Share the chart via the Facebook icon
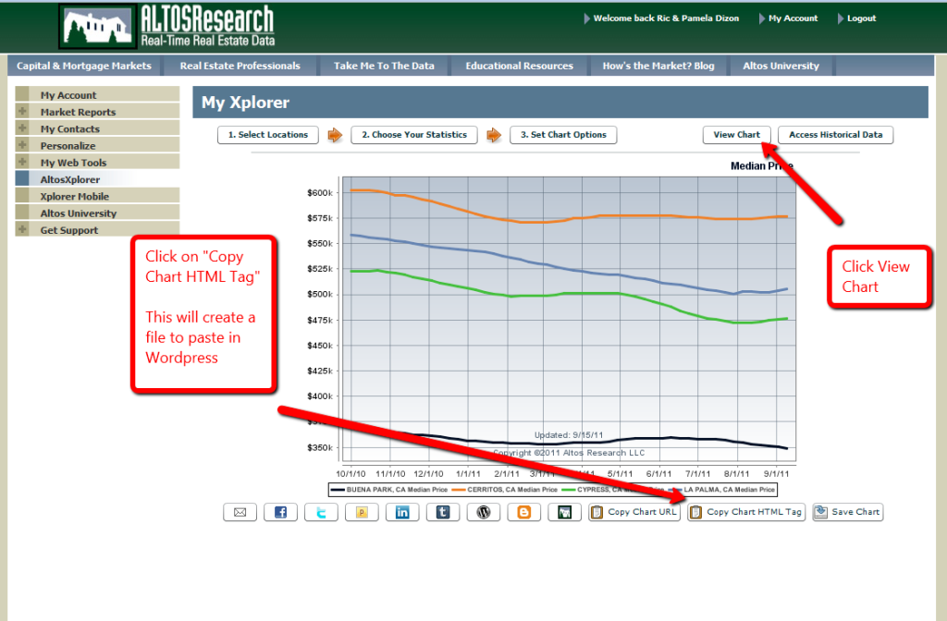The height and width of the screenshot is (621, 947). coord(280,511)
